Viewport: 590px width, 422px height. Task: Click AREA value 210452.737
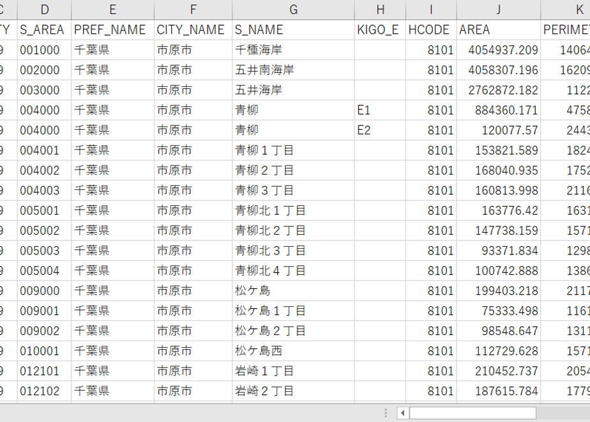pos(499,371)
